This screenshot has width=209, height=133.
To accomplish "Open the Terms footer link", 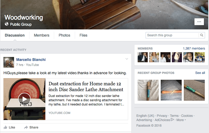I will tap(174, 116).
